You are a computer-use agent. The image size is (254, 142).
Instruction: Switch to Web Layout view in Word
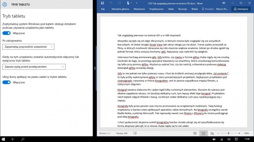pyautogui.click(x=212, y=133)
